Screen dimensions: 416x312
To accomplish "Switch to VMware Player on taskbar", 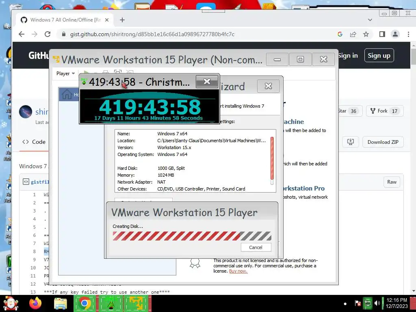I will [136, 303].
